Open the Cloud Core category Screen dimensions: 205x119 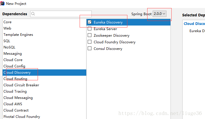click(45, 60)
